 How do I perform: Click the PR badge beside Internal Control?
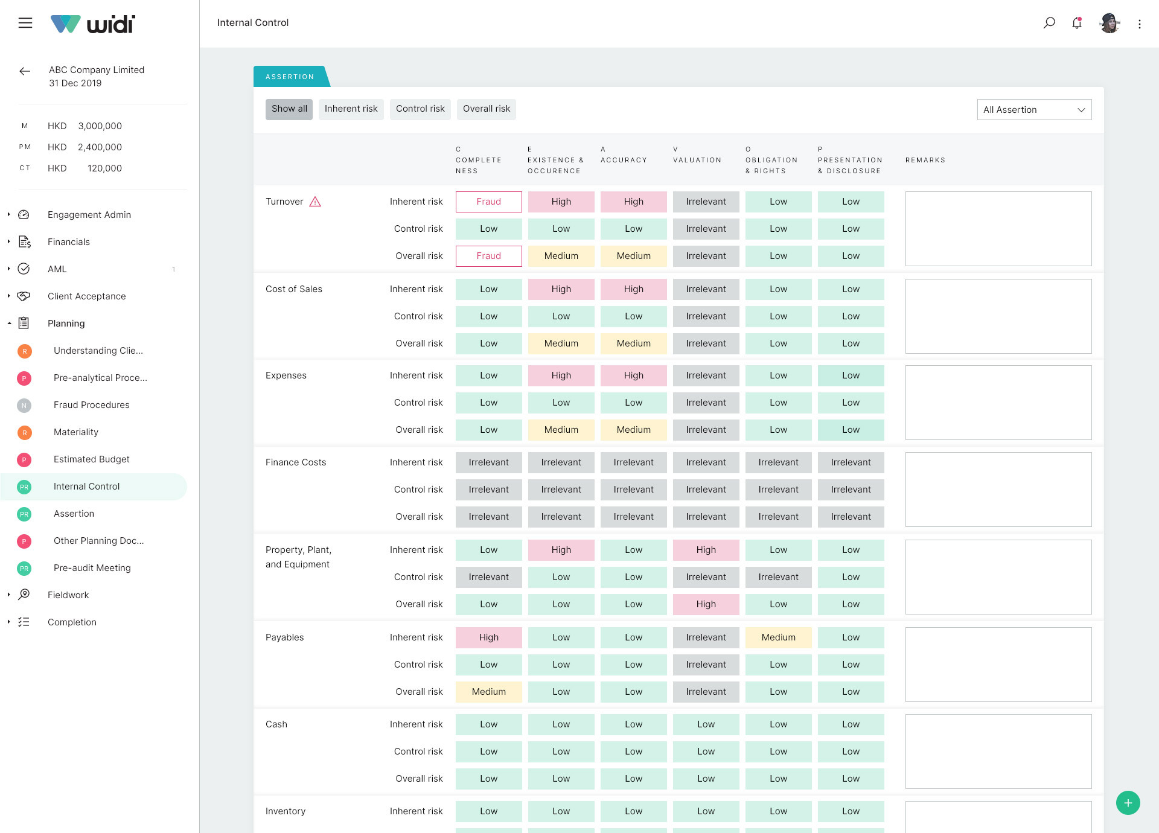pos(24,487)
